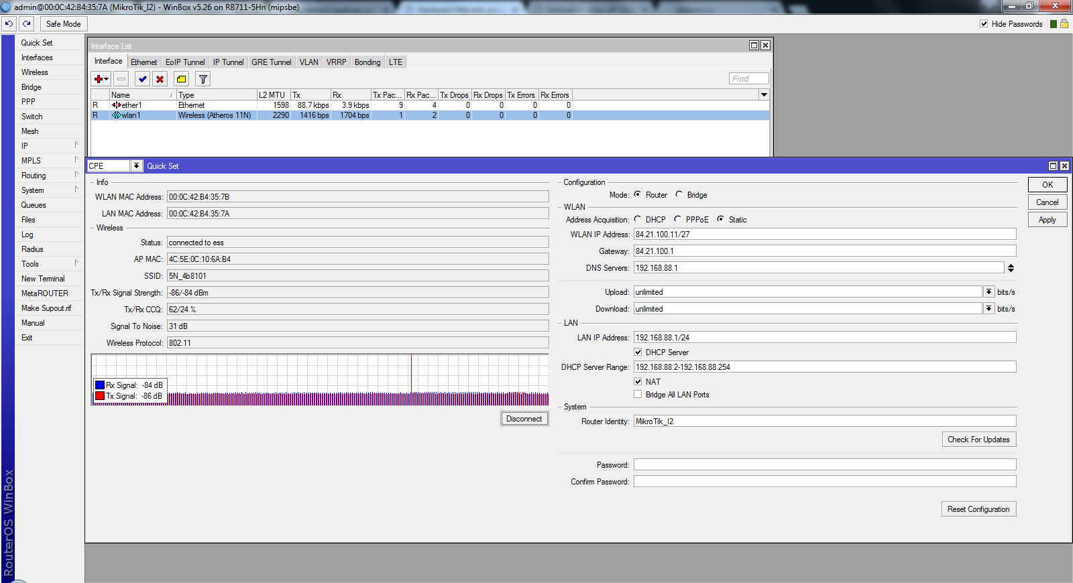The height and width of the screenshot is (583, 1073).
Task: Click the Cancel button
Action: coord(1048,202)
